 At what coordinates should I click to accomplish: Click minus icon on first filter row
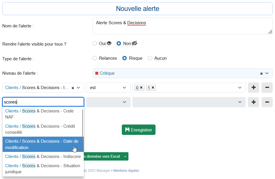coord(267,88)
